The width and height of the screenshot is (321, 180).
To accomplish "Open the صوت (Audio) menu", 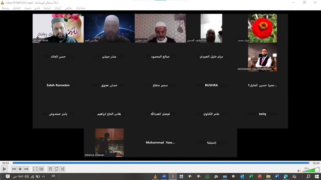I will [28, 8].
